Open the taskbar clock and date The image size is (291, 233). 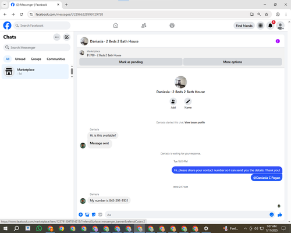271,228
